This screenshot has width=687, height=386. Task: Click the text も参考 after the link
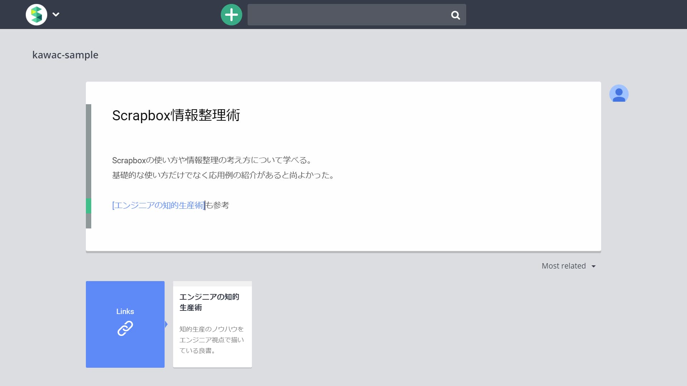218,205
